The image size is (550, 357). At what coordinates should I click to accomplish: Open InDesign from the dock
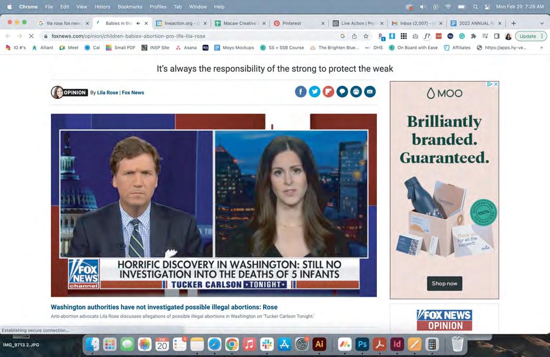click(397, 344)
